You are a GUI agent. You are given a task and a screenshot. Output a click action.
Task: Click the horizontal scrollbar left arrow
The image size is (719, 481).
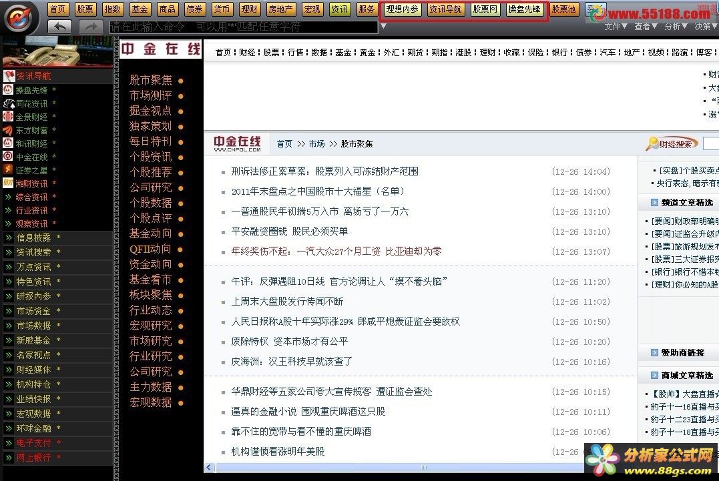click(209, 467)
